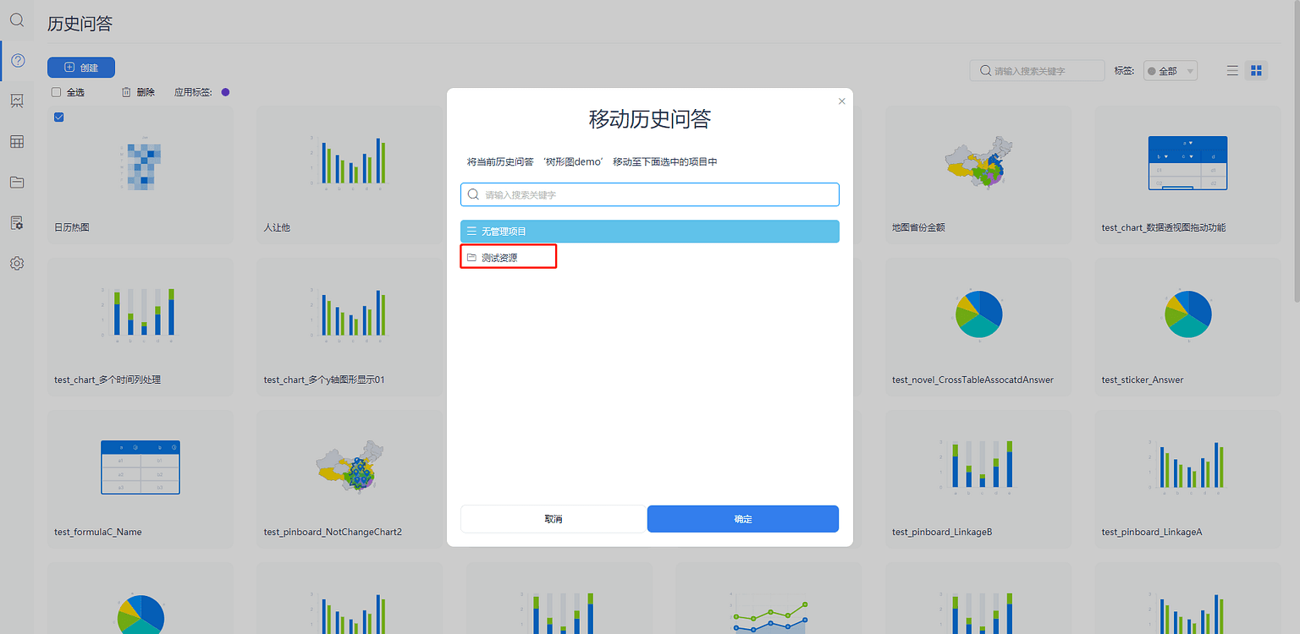Switch to list view icon
1300x634 pixels.
[x=1233, y=71]
